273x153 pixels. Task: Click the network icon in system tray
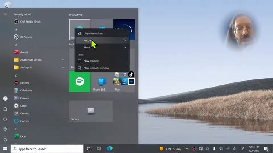[228, 149]
